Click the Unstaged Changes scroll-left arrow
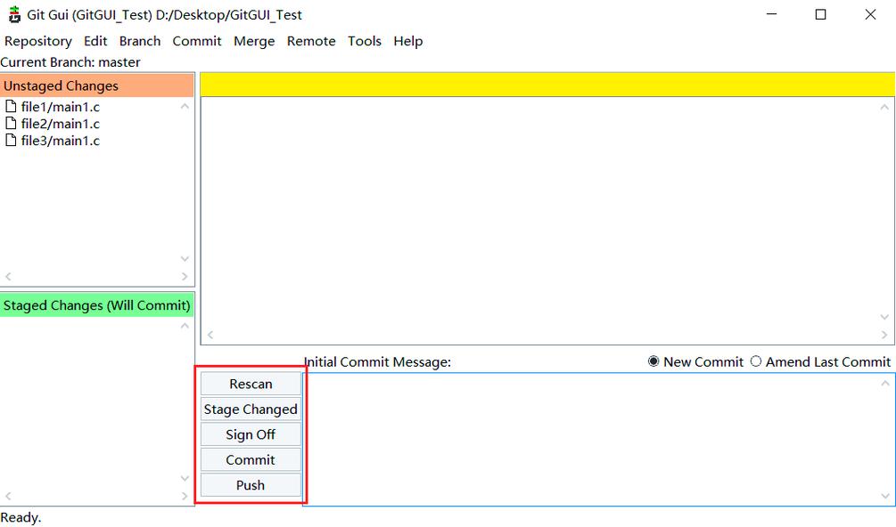Image resolution: width=896 pixels, height=527 pixels. pyautogui.click(x=8, y=277)
